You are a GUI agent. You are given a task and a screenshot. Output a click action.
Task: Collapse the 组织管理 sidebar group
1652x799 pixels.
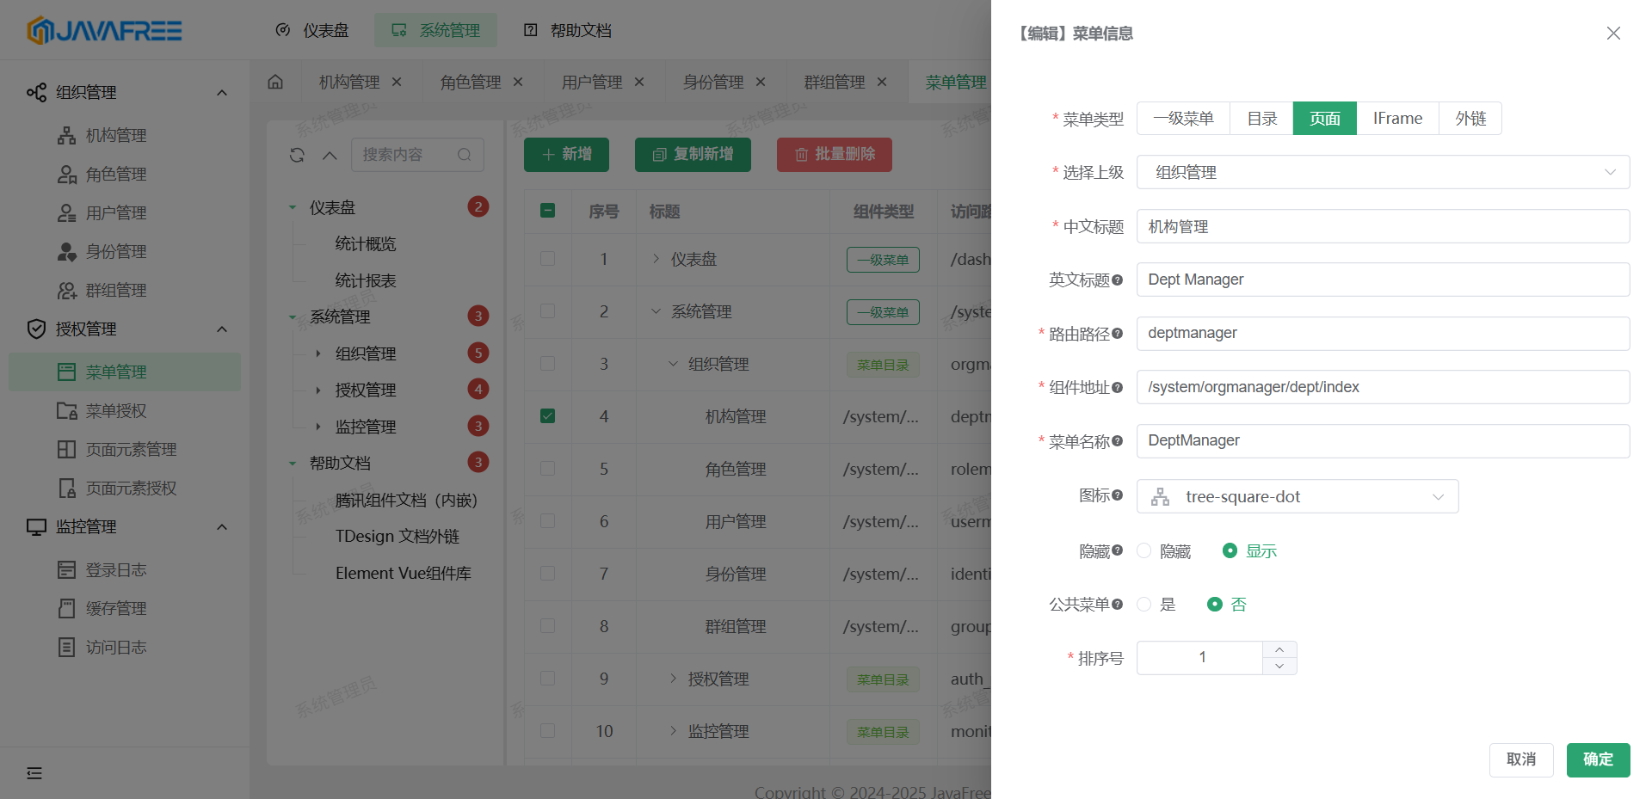pyautogui.click(x=221, y=92)
